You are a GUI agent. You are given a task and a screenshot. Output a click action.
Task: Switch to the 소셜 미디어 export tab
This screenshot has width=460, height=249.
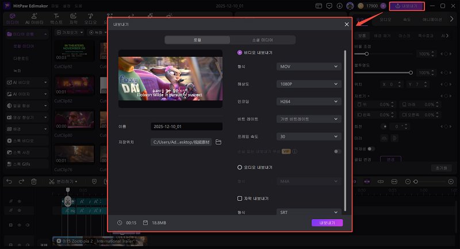(263, 40)
